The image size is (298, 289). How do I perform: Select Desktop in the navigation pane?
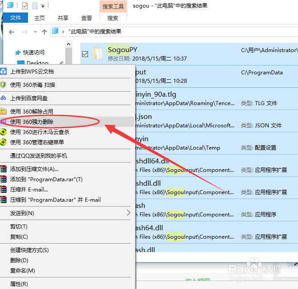tap(37, 62)
